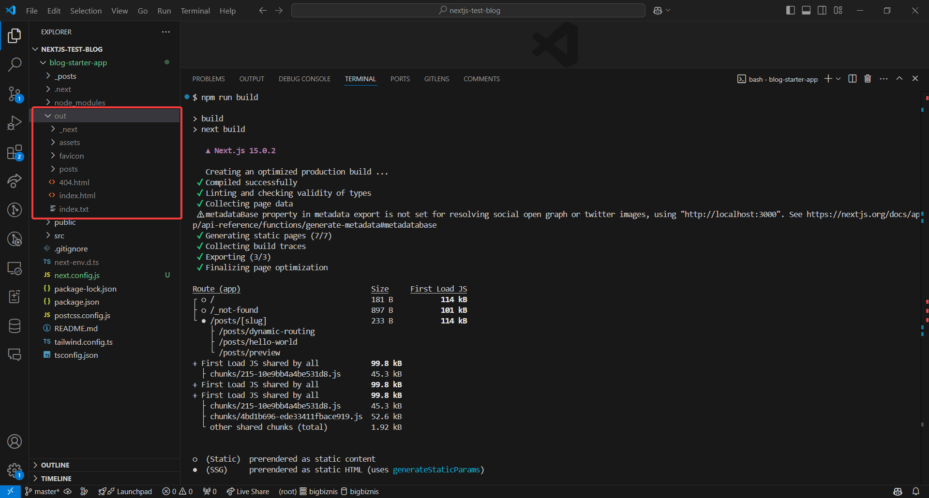Open terminal panel more actions ellipsis

pos(884,78)
